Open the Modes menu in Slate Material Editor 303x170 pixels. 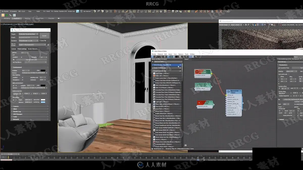pyautogui.click(x=154, y=54)
